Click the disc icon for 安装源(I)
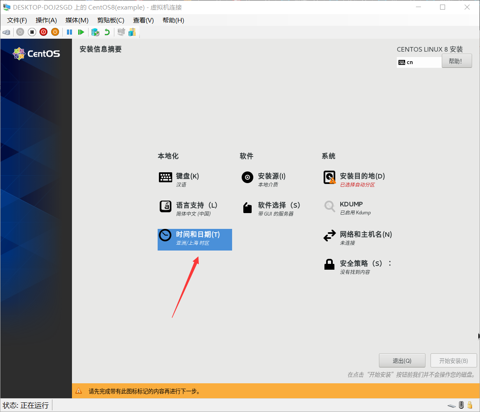Image resolution: width=480 pixels, height=412 pixels. click(247, 177)
